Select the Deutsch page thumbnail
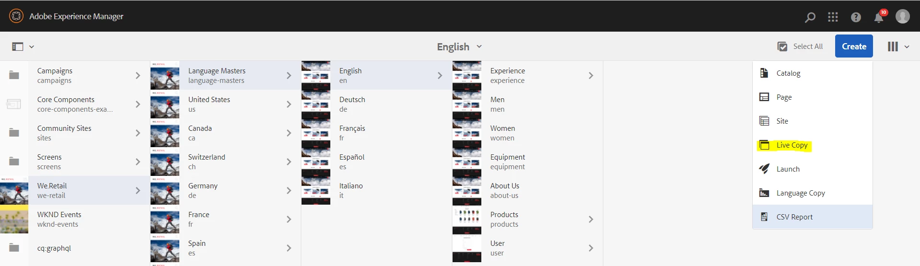 tap(316, 104)
